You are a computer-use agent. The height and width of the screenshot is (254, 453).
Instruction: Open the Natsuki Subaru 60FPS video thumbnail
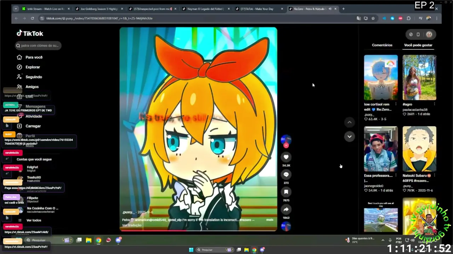tap(419, 149)
